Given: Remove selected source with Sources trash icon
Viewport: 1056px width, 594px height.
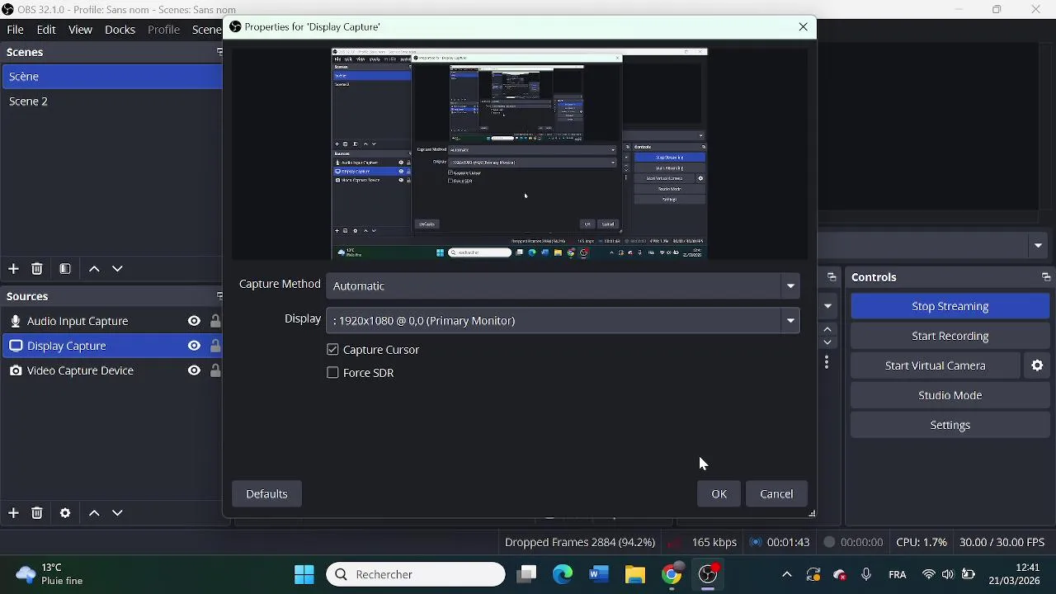Looking at the screenshot, I should pyautogui.click(x=37, y=513).
